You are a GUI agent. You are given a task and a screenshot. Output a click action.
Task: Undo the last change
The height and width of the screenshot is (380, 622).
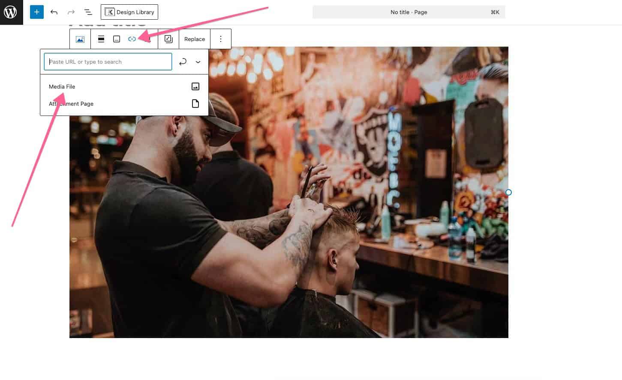coord(54,12)
